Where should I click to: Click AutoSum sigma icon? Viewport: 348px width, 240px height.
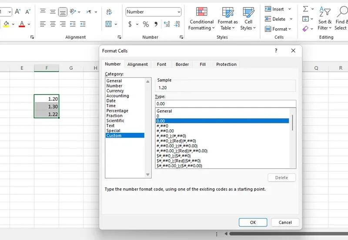[x=306, y=9]
